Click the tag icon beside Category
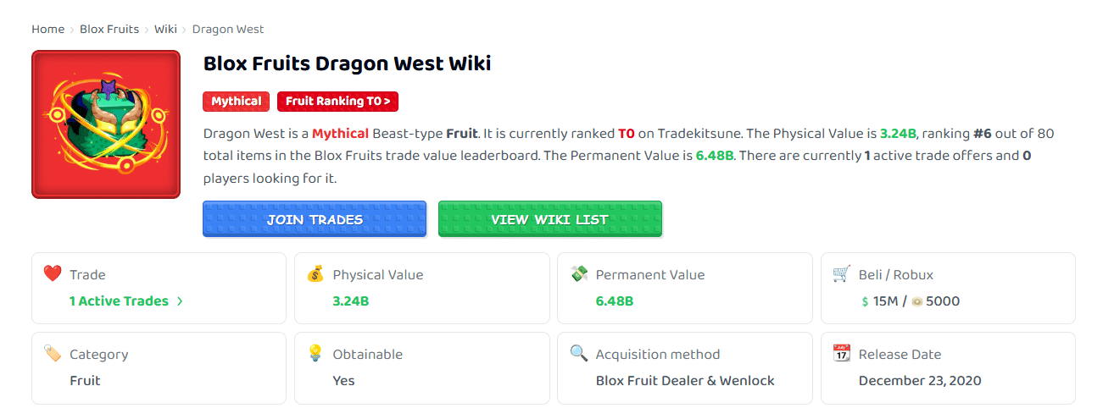This screenshot has height=419, width=1103. point(53,354)
